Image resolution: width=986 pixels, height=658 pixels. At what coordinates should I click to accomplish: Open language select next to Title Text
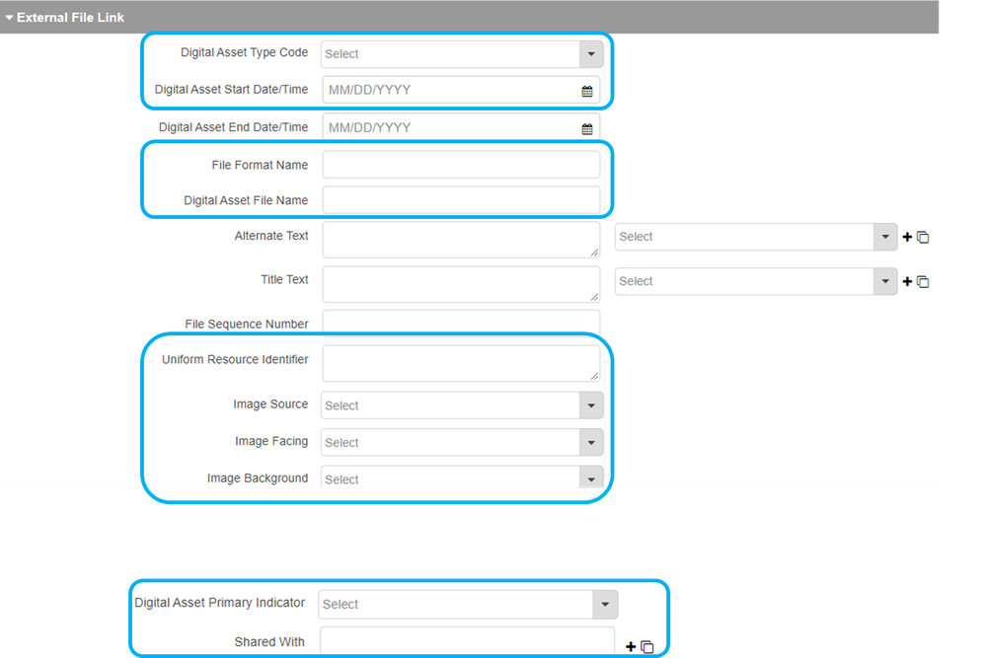click(755, 281)
